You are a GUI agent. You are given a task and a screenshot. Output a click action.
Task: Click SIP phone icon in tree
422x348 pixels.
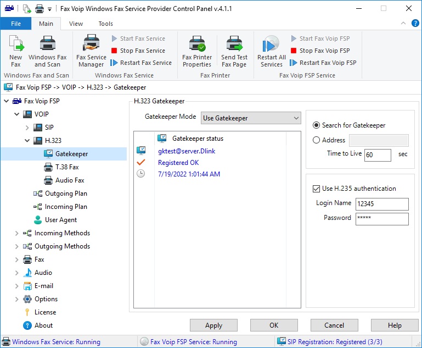(x=38, y=128)
